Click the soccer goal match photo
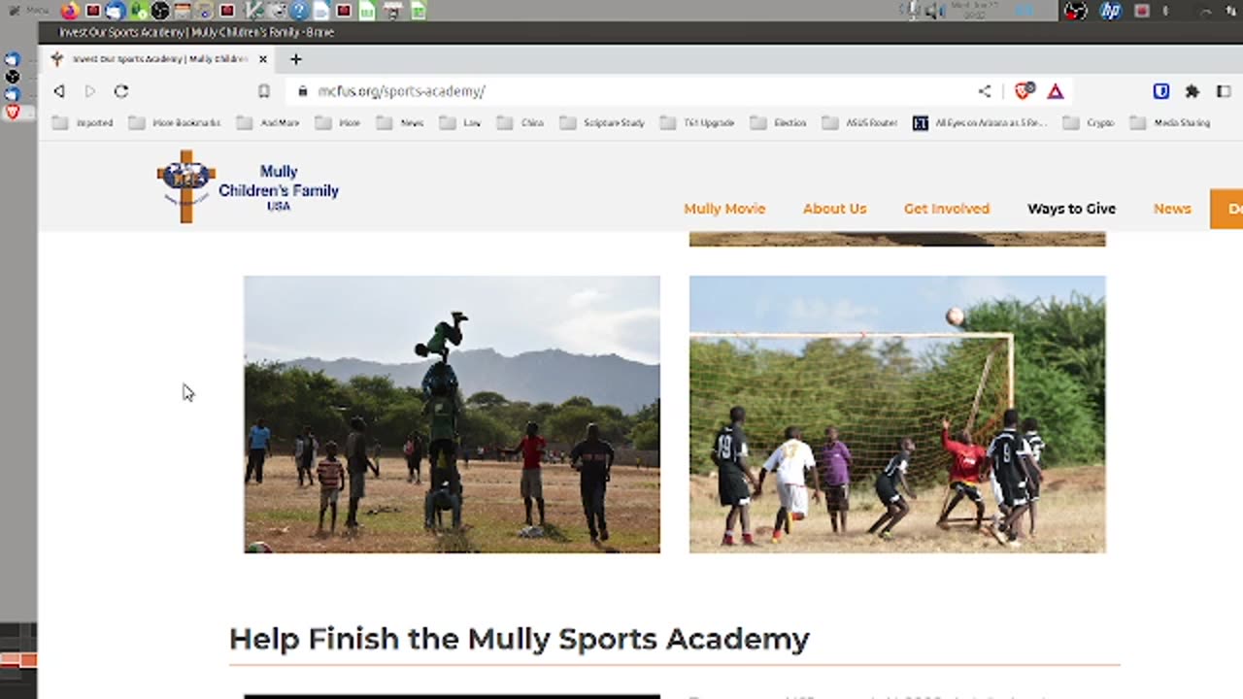Image resolution: width=1243 pixels, height=699 pixels. click(x=897, y=415)
